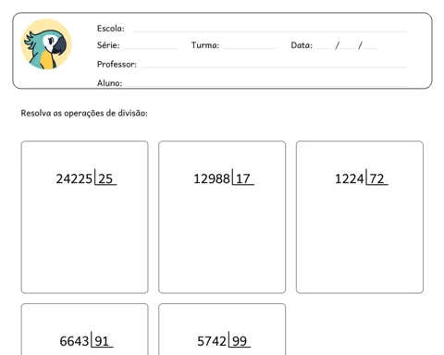Click the dividend 1224
Viewport: 444px width, 355px height.
point(350,179)
